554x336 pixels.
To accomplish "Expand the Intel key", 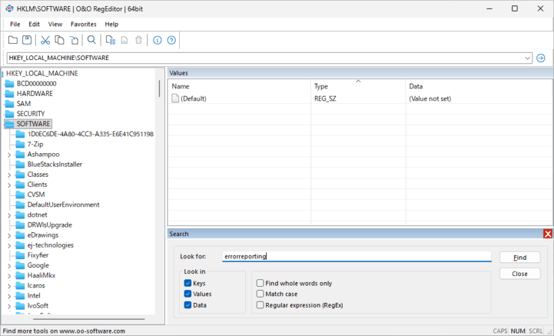I will pyautogui.click(x=9, y=296).
